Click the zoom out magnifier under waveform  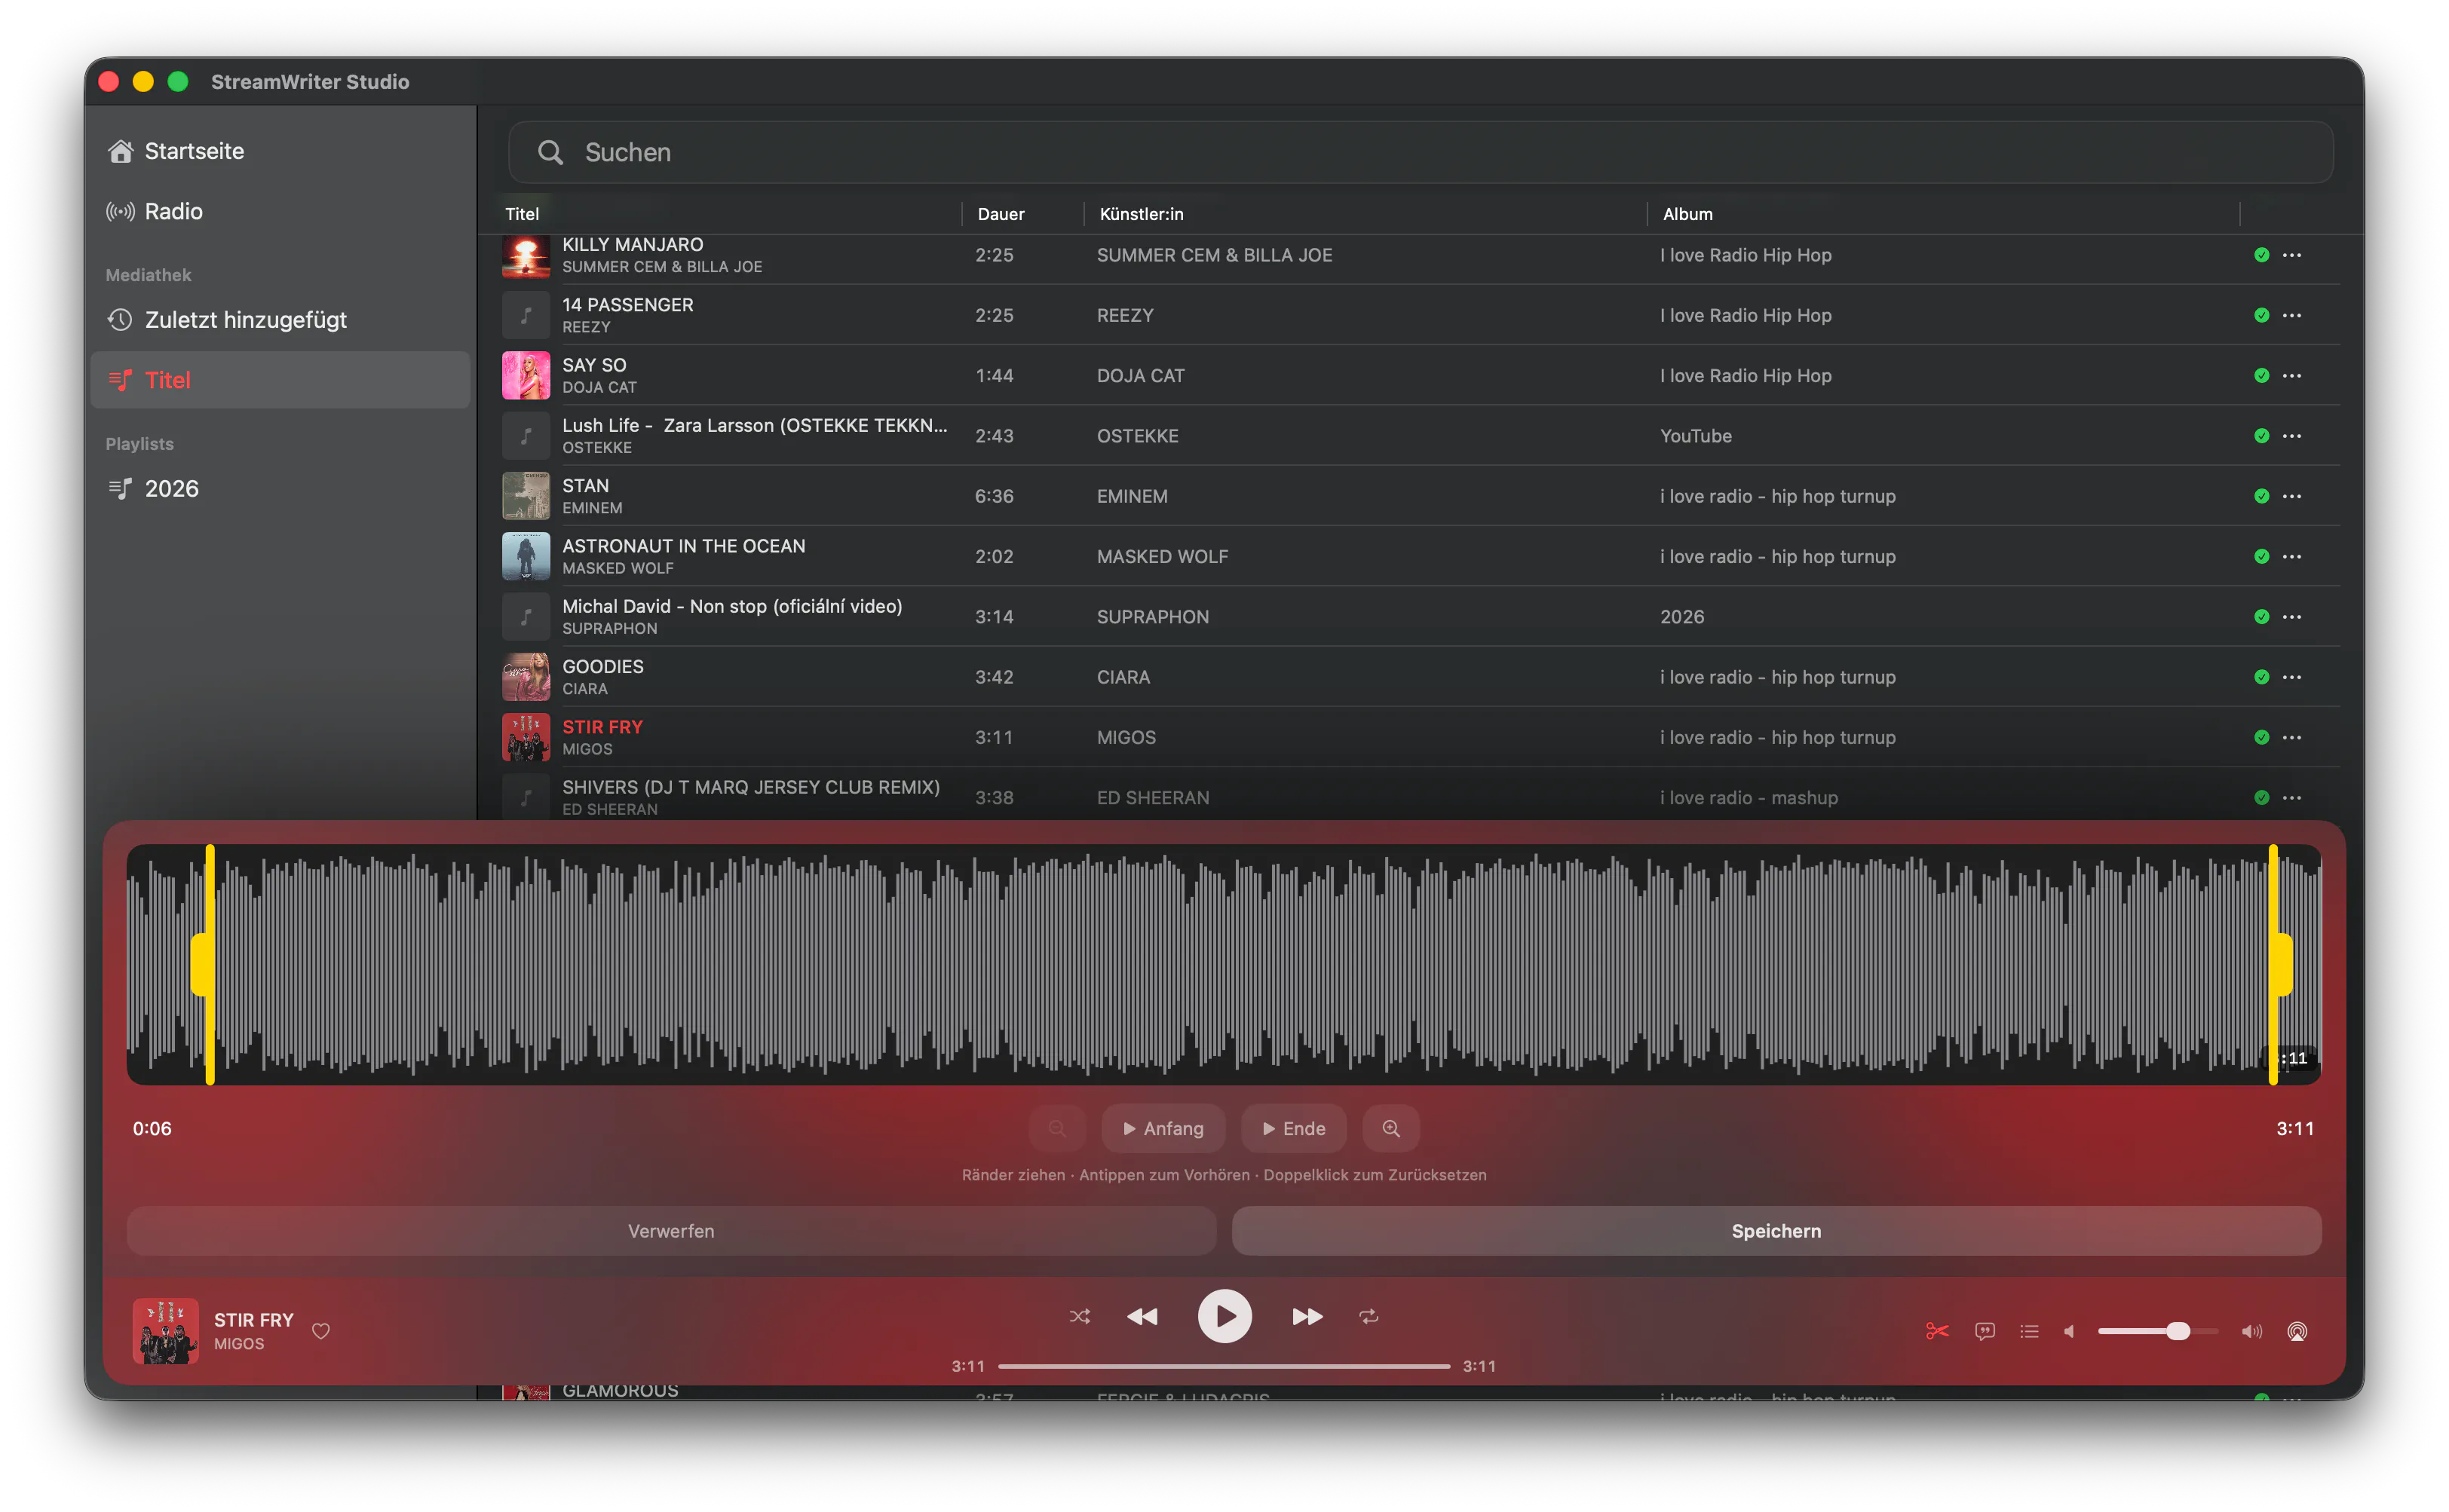tap(1057, 1129)
